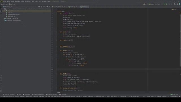The width and height of the screenshot is (181, 102).
Task: Open Project panel gear options
Action: coord(47,7)
